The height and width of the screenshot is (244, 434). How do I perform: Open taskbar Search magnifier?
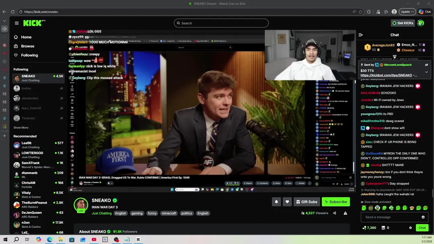pyautogui.click(x=16, y=240)
